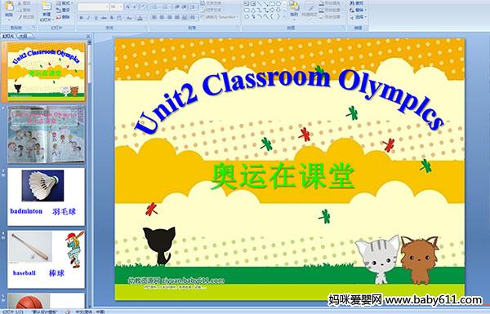Close the slides thumbnail pane
490x314 pixels.
[88, 36]
